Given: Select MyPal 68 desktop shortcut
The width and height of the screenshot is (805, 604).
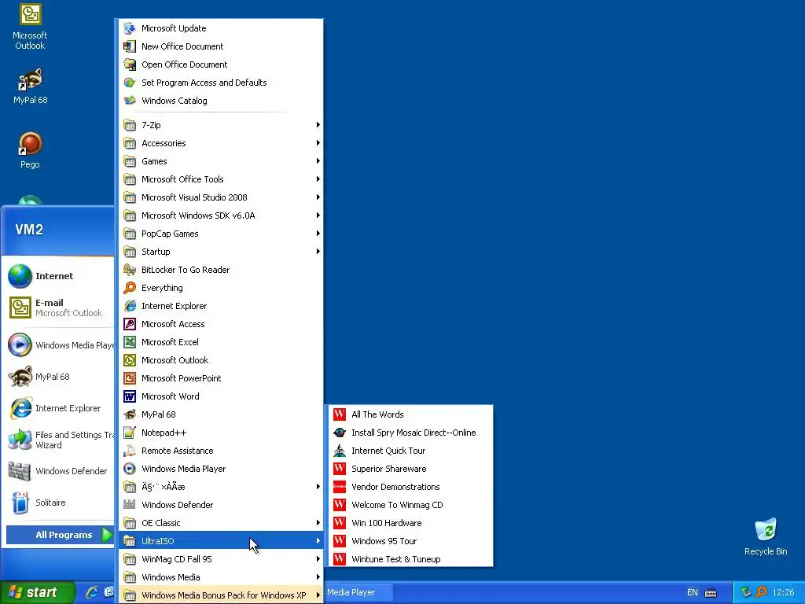Looking at the screenshot, I should (x=31, y=87).
